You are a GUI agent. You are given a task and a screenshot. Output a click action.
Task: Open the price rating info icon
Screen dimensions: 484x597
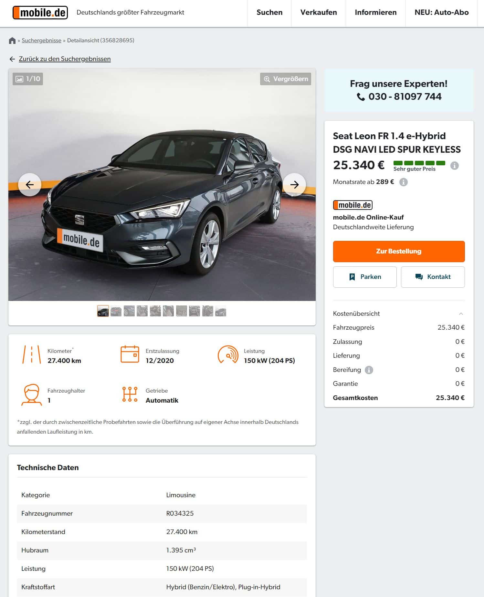[x=454, y=166]
